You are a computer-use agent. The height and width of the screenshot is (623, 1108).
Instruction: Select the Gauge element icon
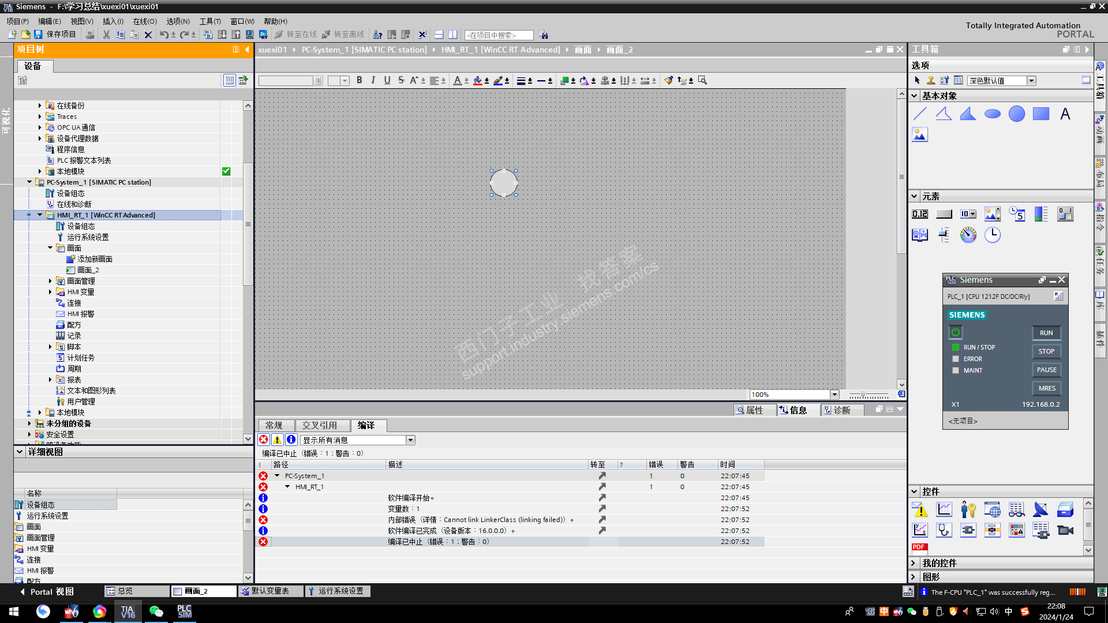pyautogui.click(x=968, y=235)
